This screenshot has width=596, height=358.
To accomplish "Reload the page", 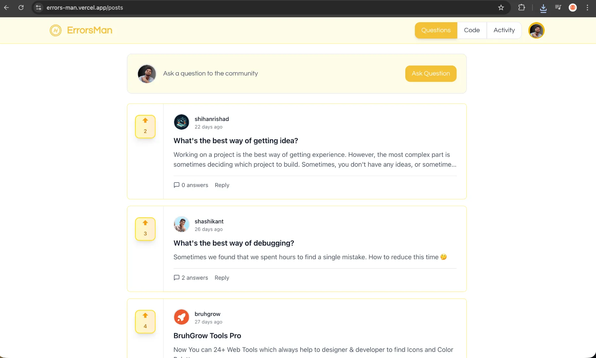I will (x=21, y=8).
